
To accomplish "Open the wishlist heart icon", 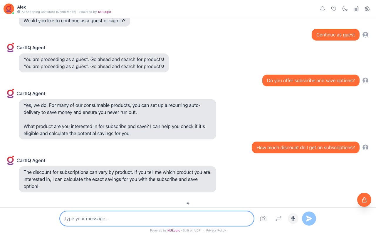I will click(334, 9).
